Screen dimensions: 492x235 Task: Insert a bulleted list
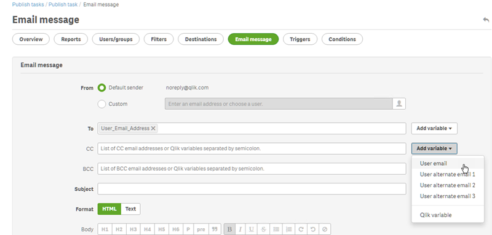pos(276,229)
